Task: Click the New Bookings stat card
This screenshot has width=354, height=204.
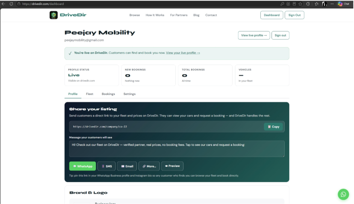Action: point(149,75)
